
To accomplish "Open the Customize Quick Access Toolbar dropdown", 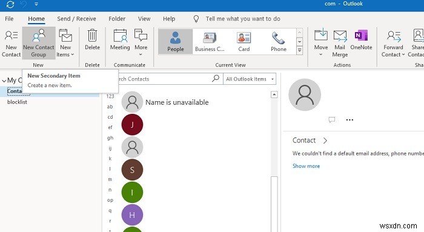I will [x=36, y=4].
